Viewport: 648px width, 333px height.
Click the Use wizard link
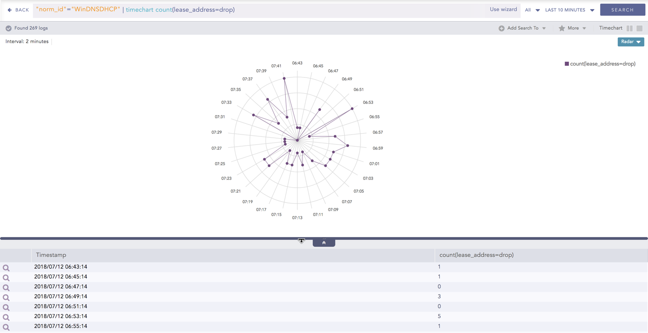[x=503, y=9]
